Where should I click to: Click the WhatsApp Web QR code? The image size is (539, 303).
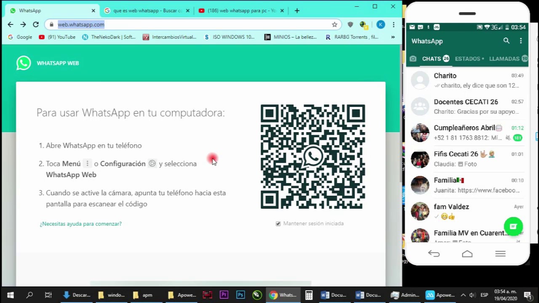pyautogui.click(x=313, y=157)
